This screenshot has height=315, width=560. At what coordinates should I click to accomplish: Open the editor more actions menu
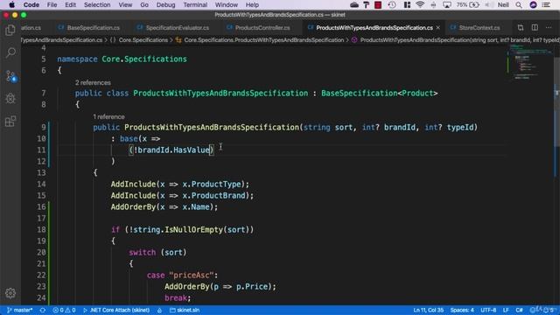pos(549,27)
